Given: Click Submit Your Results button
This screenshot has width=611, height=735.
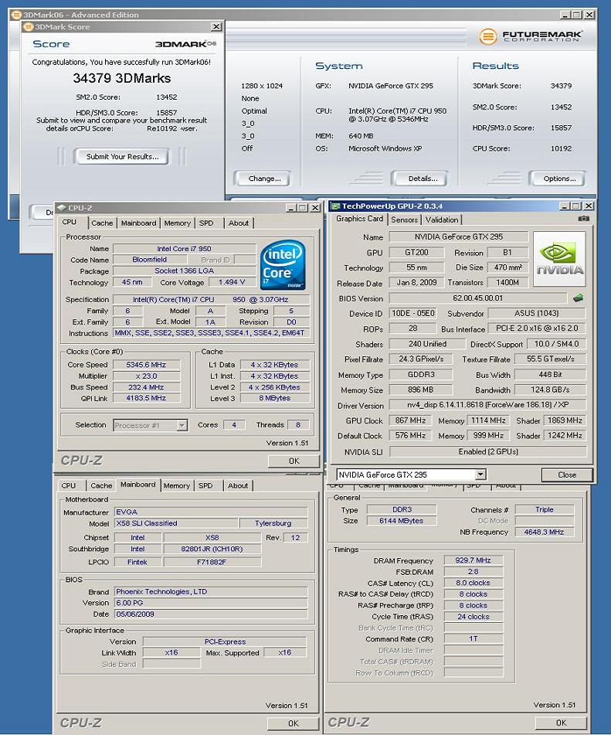Looking at the screenshot, I should pos(122,157).
